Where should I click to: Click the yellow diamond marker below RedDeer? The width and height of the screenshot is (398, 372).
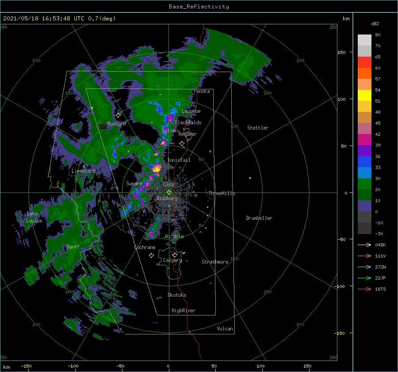pos(182,144)
